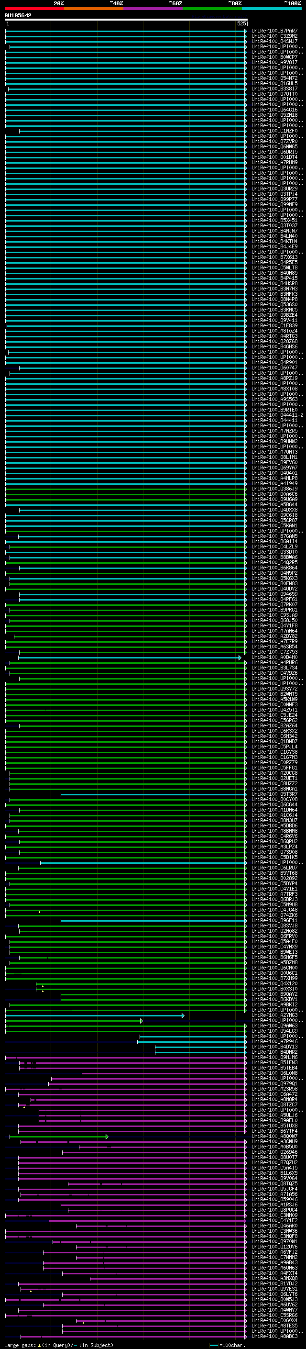This screenshot has height=1349, width=306.
Task: Select hit label UniRef100_B3MFK3
Action: tap(274, 294)
